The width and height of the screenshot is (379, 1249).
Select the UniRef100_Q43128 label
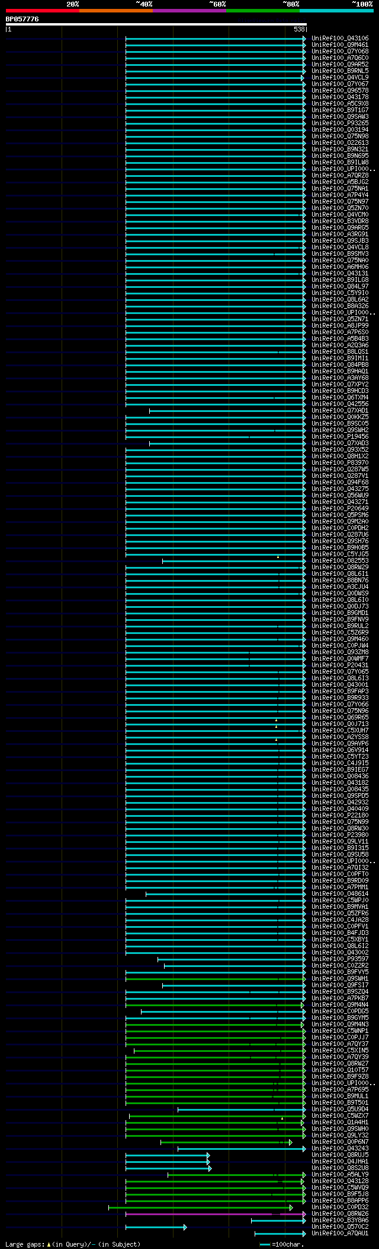(340, 1181)
